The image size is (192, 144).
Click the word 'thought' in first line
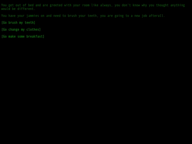pos(162,5)
